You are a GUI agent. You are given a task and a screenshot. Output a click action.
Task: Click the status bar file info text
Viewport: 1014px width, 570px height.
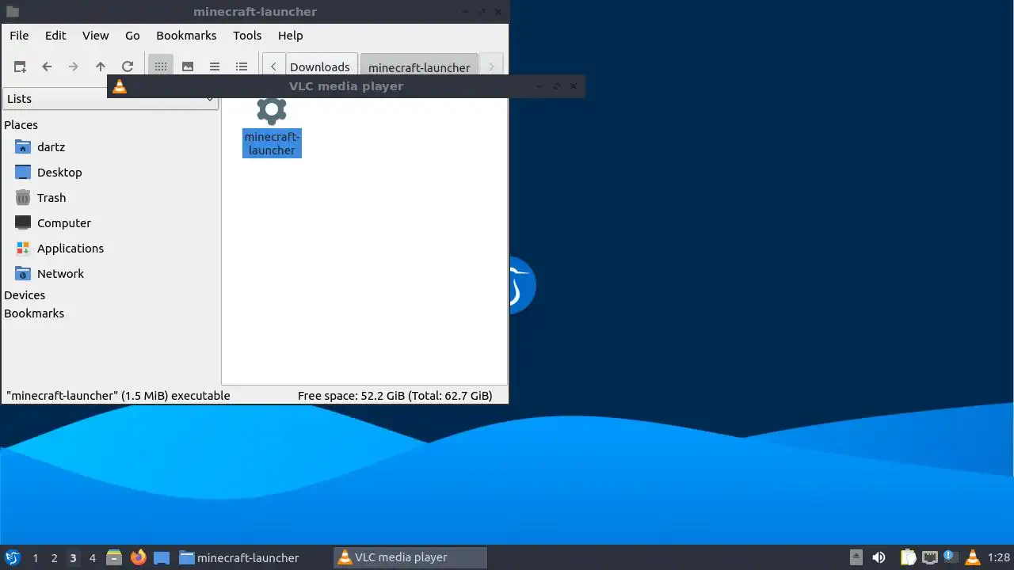pos(118,396)
